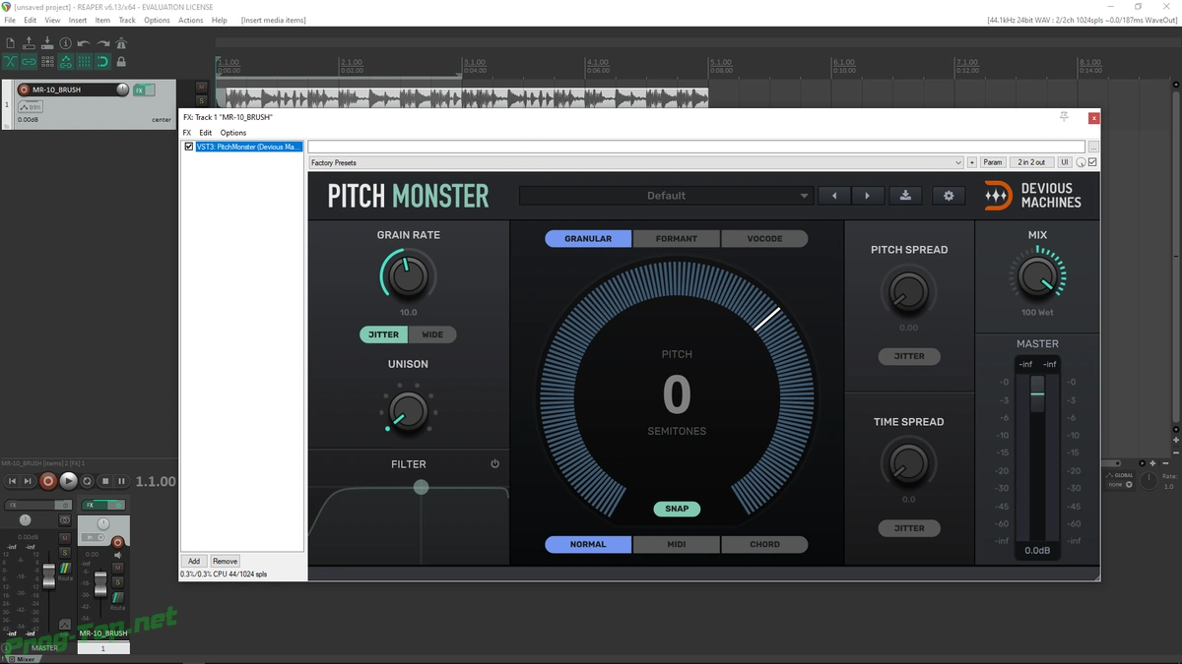This screenshot has width=1182, height=664.
Task: Click the Open Project upload-arrow icon
Action: tap(29, 43)
